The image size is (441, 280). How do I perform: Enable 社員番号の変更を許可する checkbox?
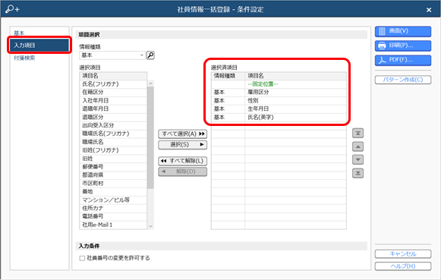[82, 258]
